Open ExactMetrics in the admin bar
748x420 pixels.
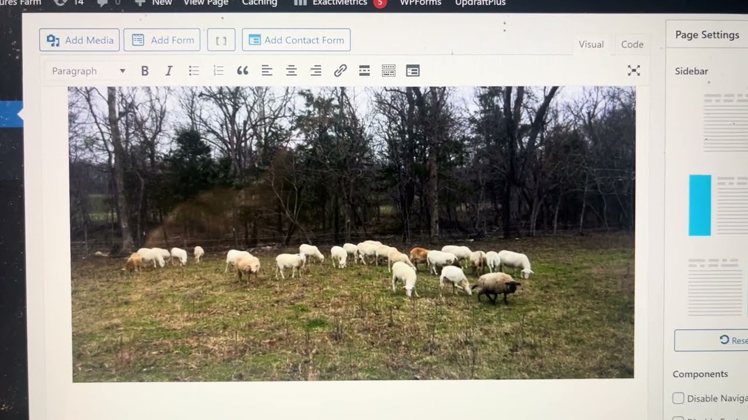coord(331,2)
